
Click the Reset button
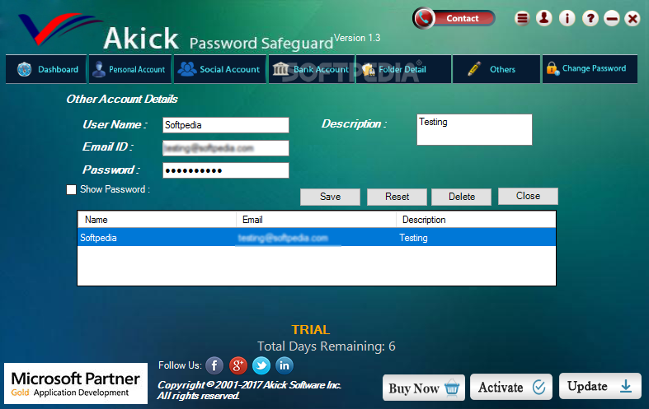tap(397, 197)
